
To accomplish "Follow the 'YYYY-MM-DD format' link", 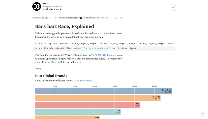I will coord(103,55).
